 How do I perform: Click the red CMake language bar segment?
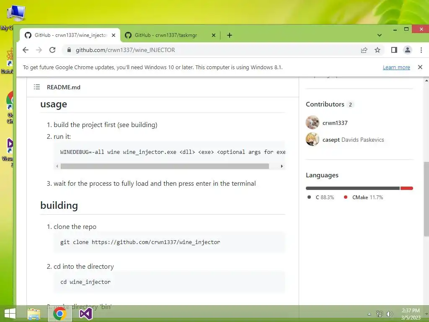point(406,188)
